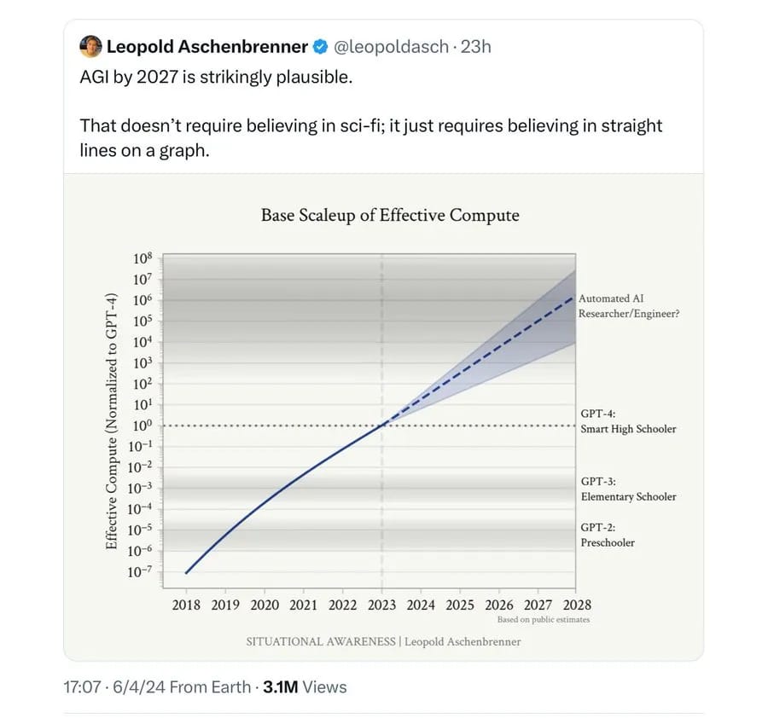Click the '3.1M Views' count
Image resolution: width=768 pixels, height=718 pixels.
[305, 686]
